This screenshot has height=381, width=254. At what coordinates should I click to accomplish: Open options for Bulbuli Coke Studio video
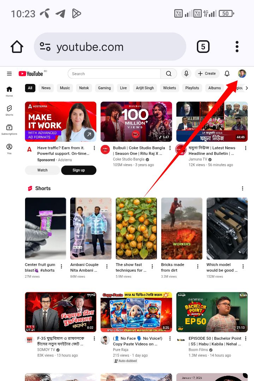click(170, 148)
